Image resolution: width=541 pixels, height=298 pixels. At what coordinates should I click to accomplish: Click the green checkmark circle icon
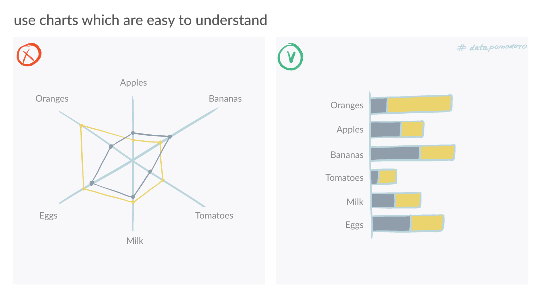coord(290,57)
